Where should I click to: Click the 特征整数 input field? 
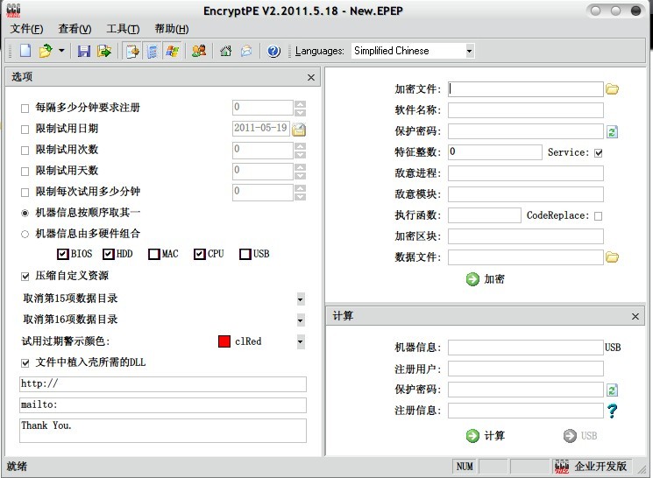coord(494,152)
